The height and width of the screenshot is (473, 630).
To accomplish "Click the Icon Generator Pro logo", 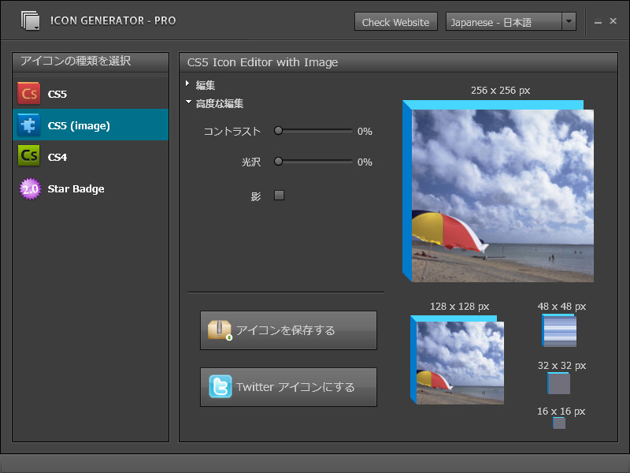I will (31, 20).
